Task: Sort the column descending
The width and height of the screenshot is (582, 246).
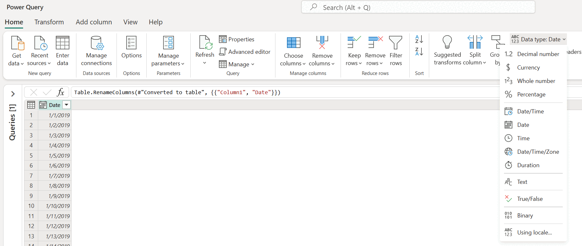Action: point(419,52)
